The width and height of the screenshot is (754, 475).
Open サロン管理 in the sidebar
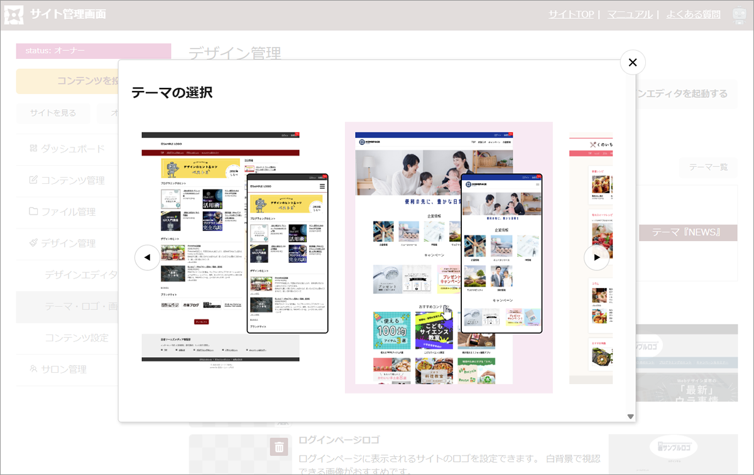(67, 369)
